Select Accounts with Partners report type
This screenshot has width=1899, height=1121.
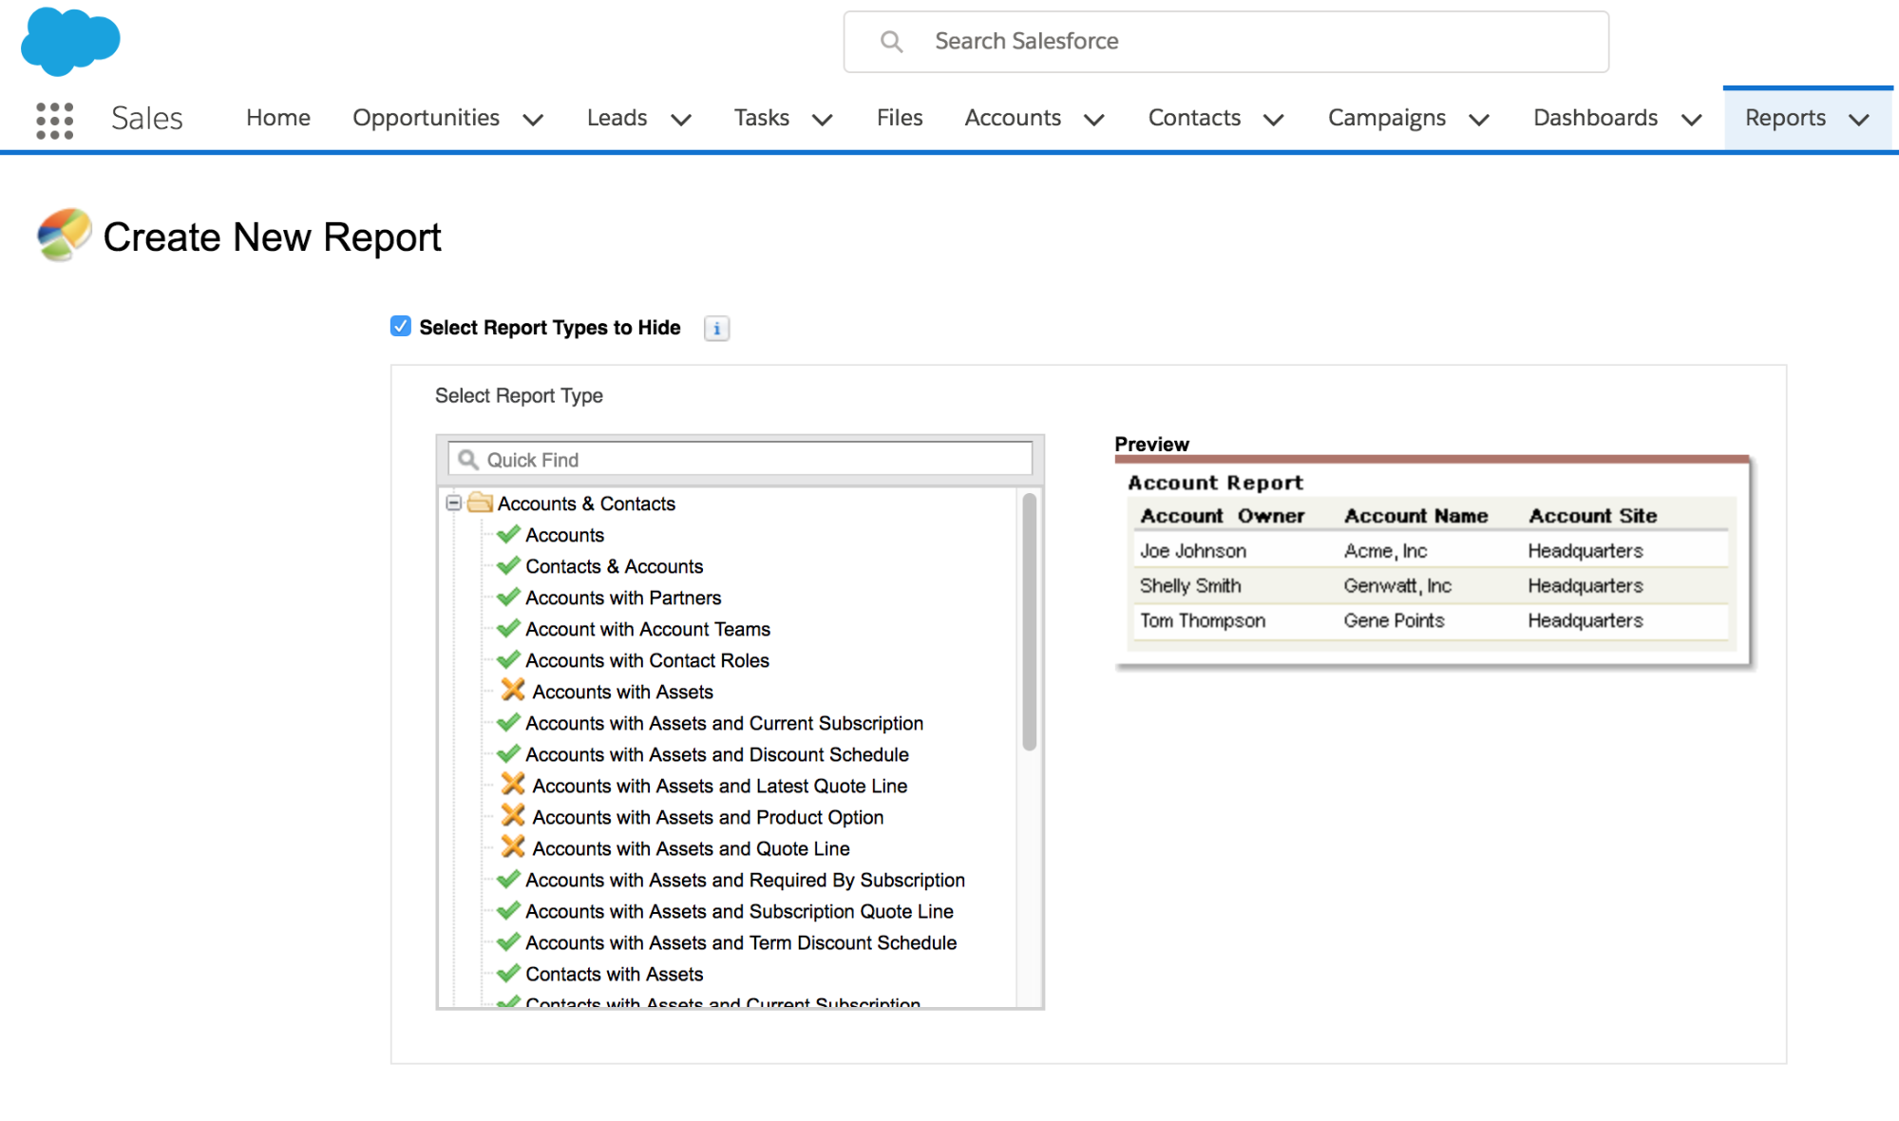pos(623,598)
